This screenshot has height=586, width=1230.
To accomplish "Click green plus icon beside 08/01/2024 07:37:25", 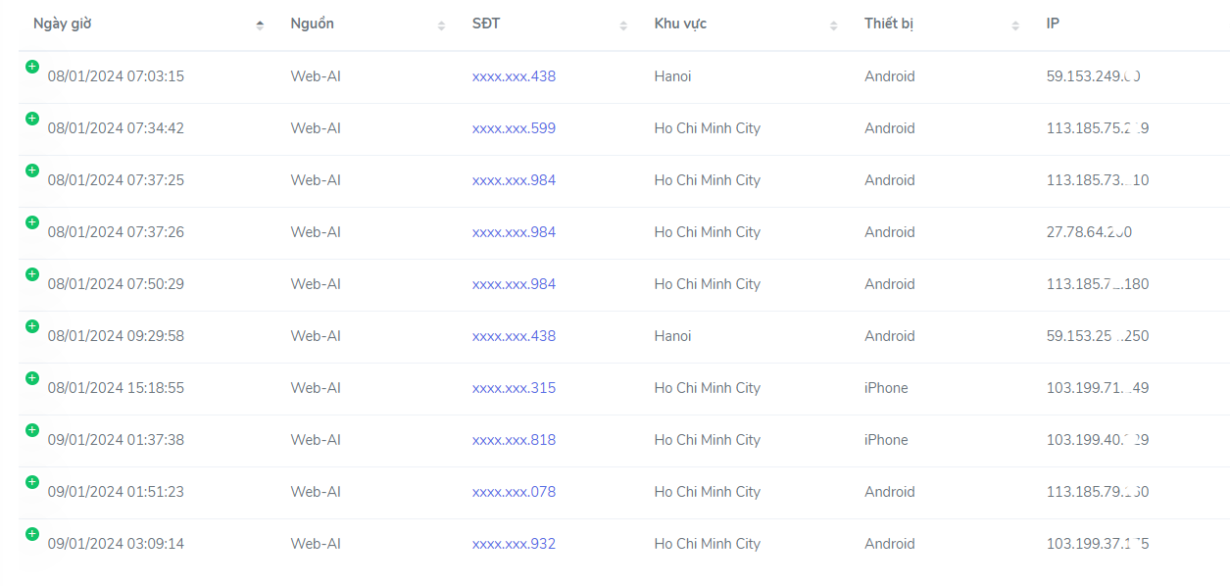I will 31,171.
